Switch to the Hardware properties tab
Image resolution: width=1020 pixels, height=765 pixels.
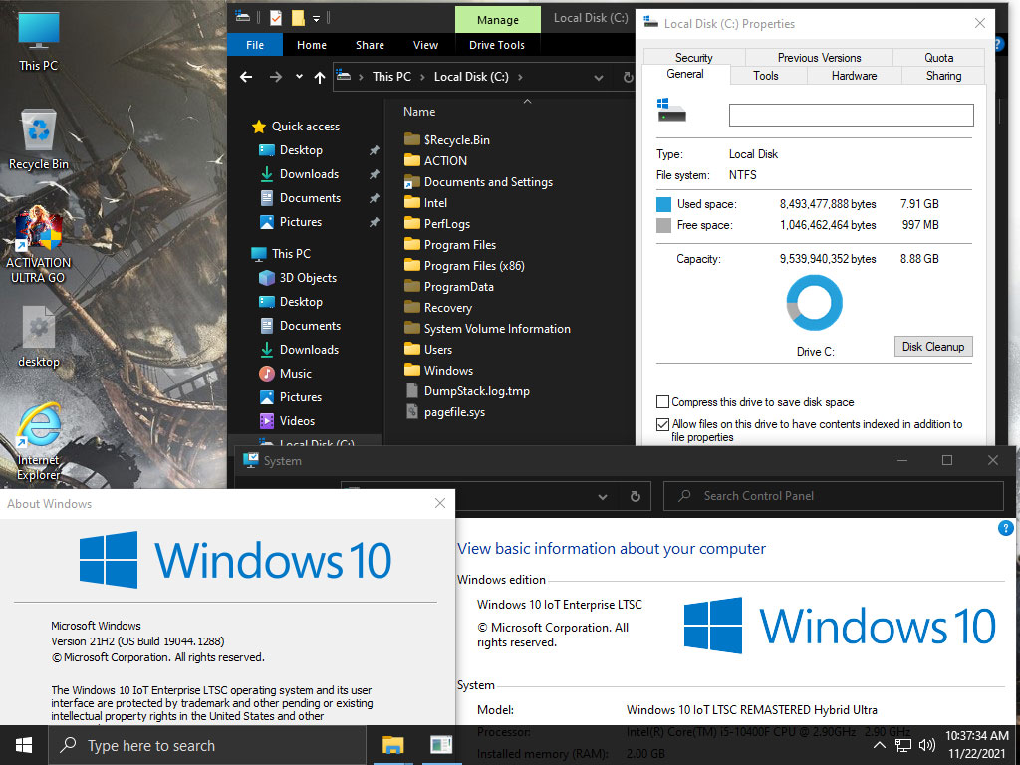coord(854,76)
